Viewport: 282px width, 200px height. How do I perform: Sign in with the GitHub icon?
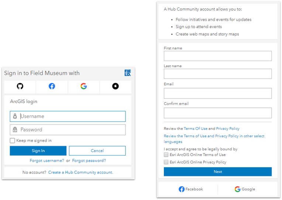click(x=20, y=86)
